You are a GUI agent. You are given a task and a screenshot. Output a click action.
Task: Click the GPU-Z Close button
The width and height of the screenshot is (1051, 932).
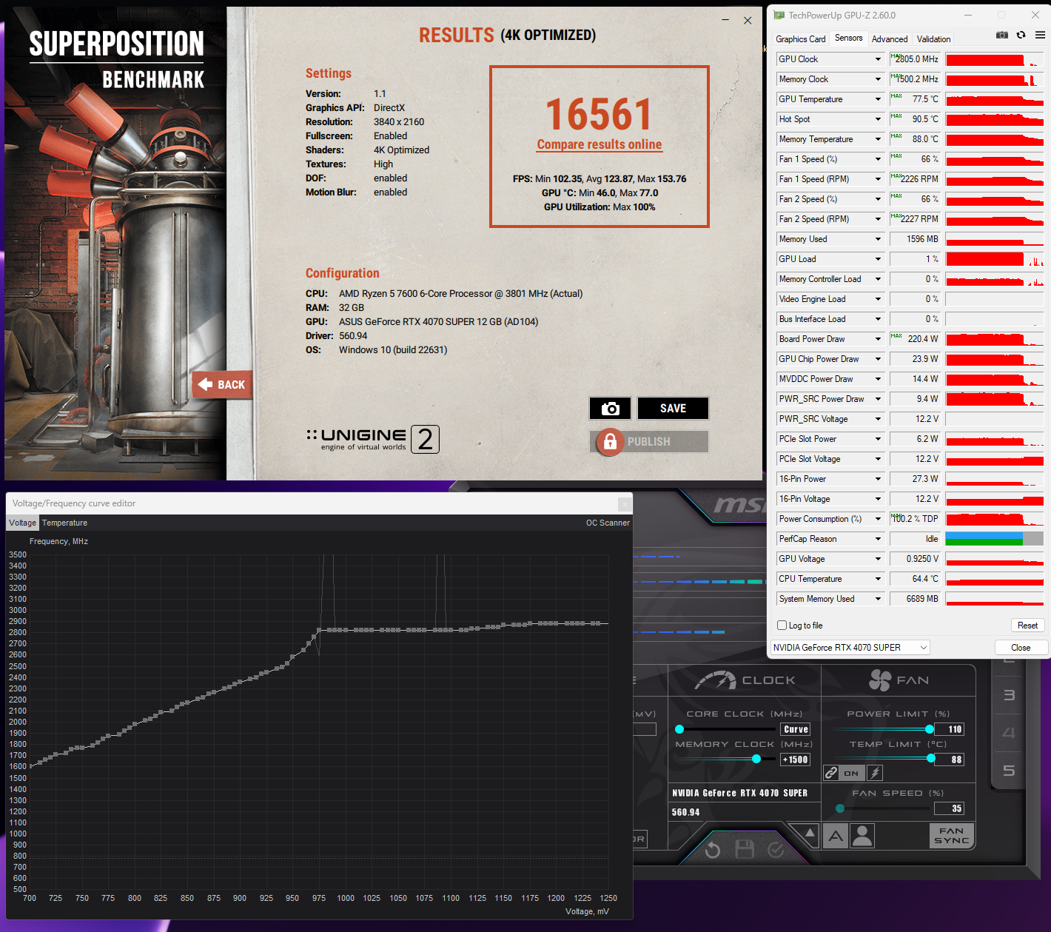1021,648
